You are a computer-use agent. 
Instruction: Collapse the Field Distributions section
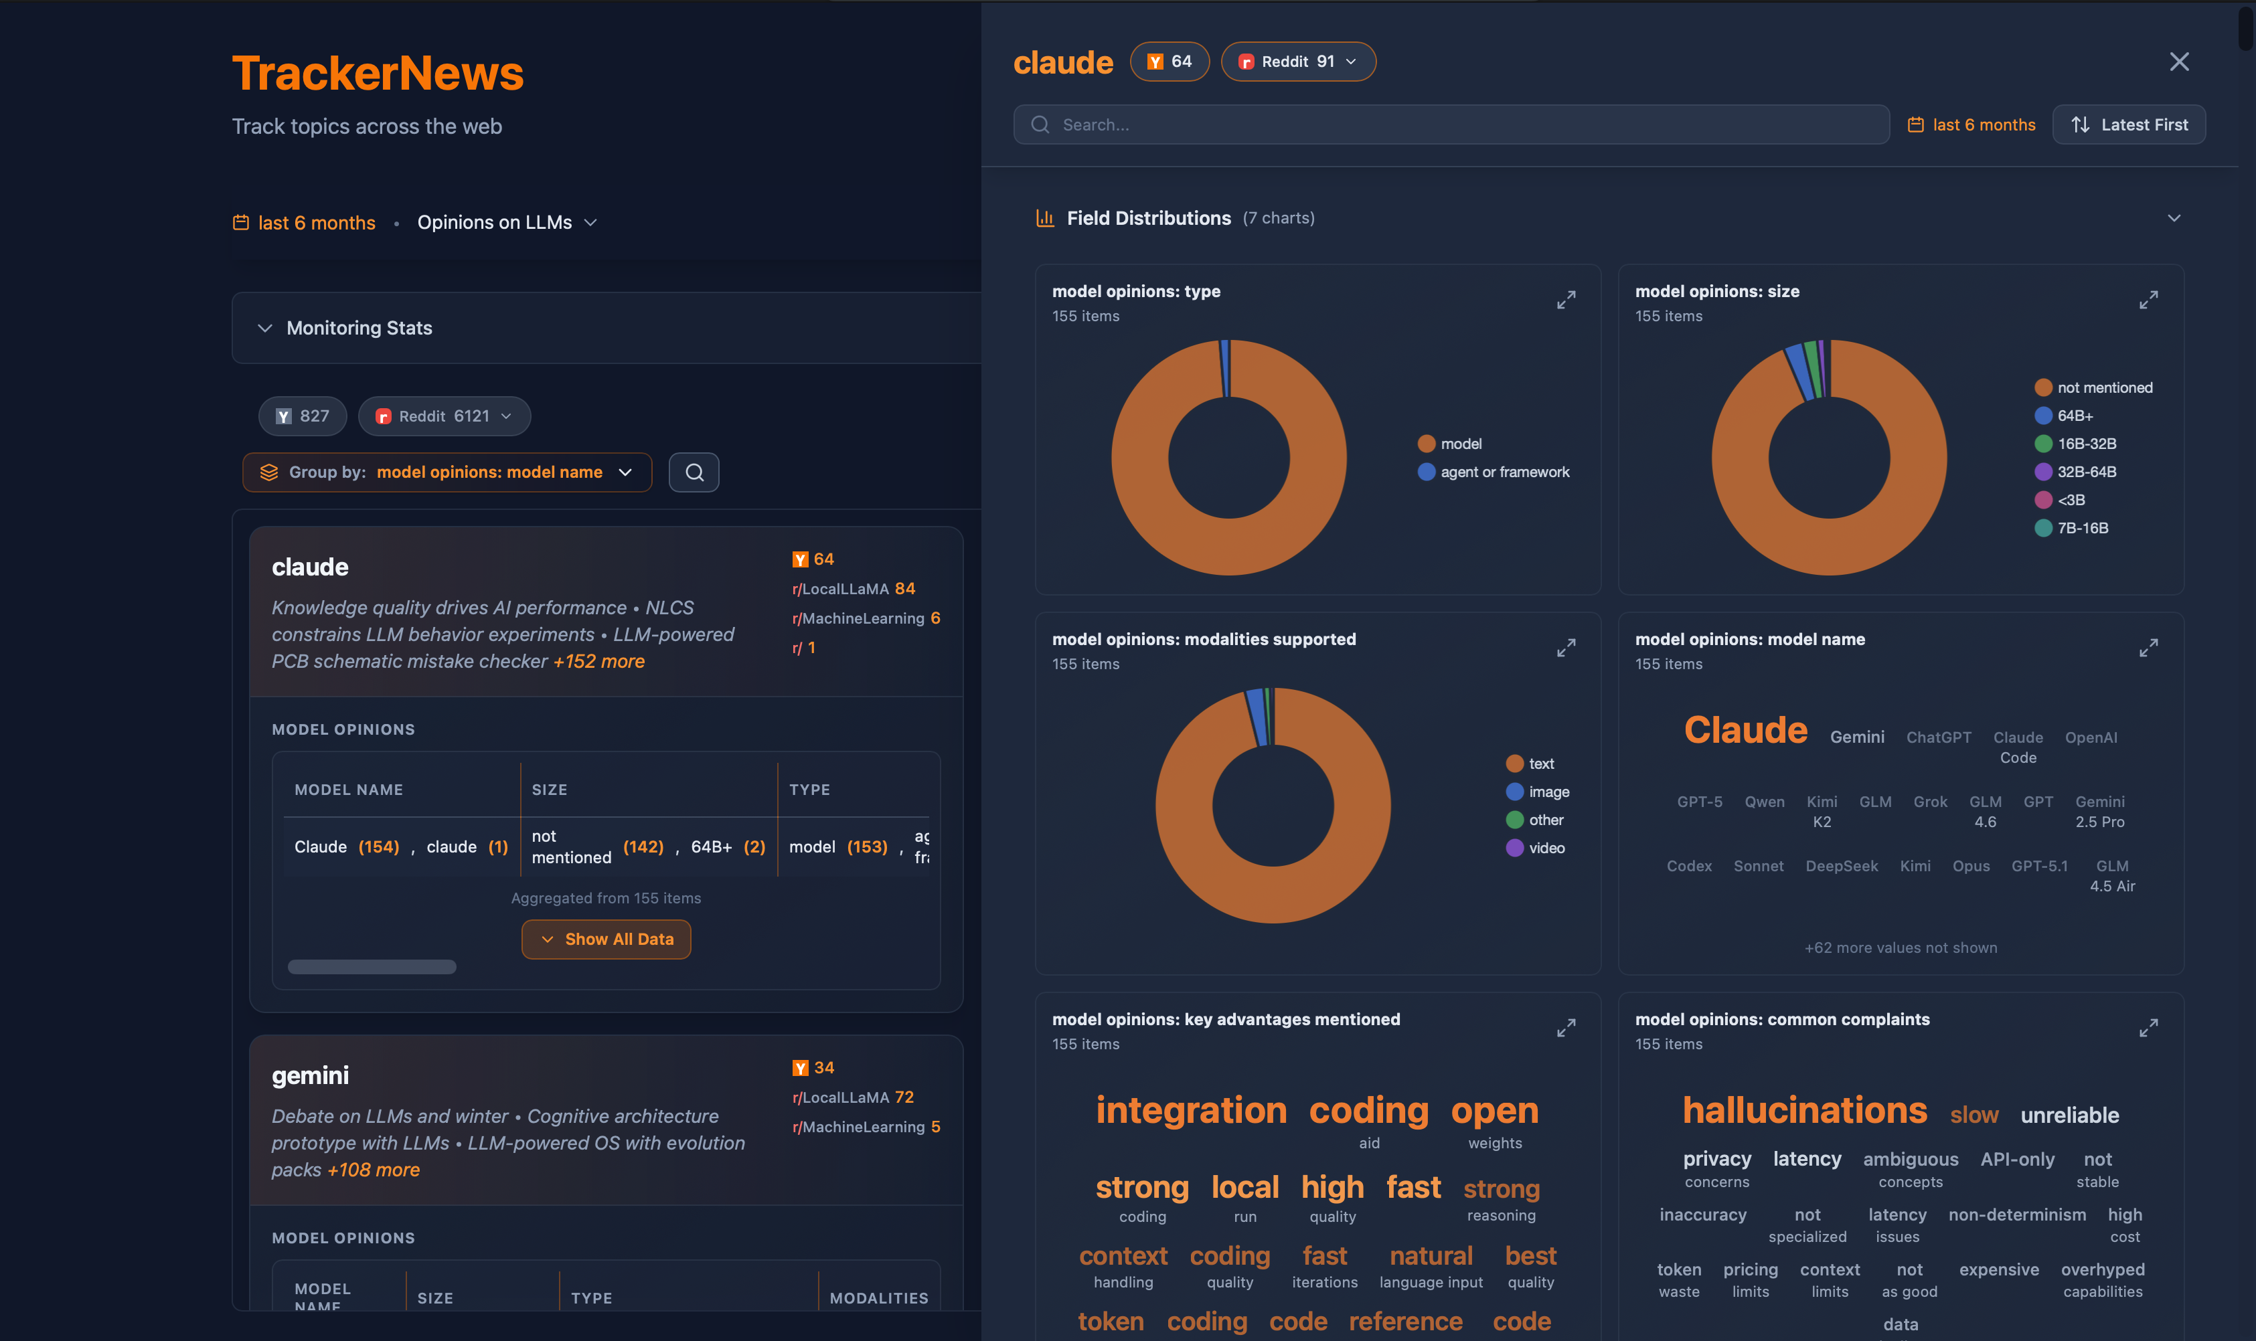coord(2174,219)
